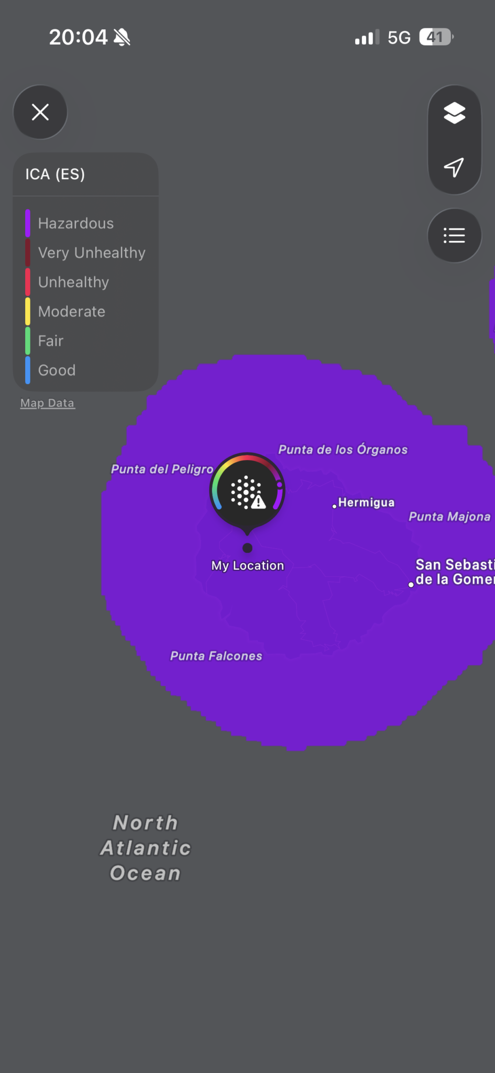The width and height of the screenshot is (495, 1073).
Task: Select the purple Hazardous color swatch
Action: [x=28, y=223]
